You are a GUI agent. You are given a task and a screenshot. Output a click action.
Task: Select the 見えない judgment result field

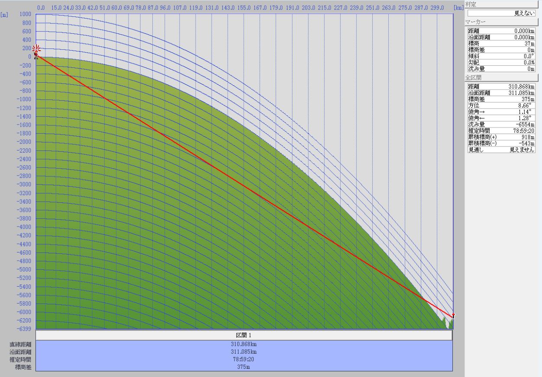501,13
